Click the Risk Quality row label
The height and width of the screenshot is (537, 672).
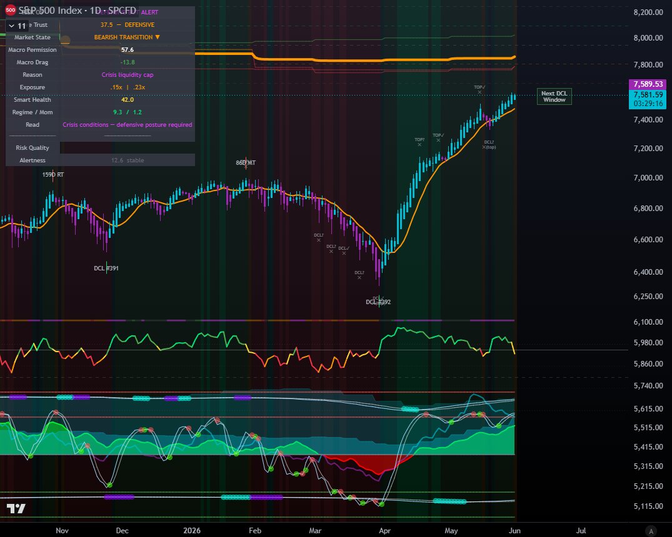click(x=32, y=148)
